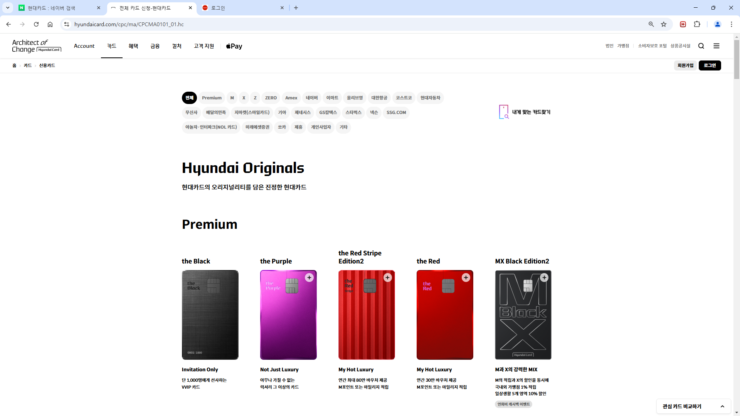Filter cards by 개인사업자

tap(321, 127)
